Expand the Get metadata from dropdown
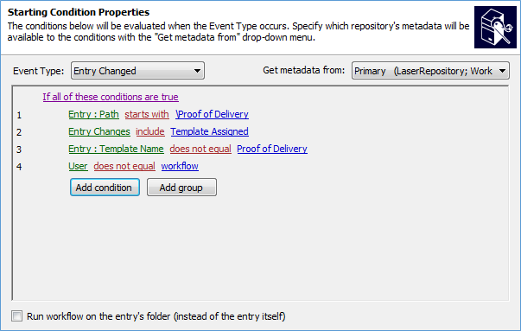This screenshot has width=521, height=331. [430, 71]
